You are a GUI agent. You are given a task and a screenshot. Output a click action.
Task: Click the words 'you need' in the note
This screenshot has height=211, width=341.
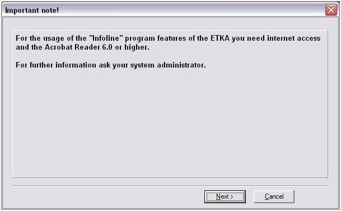pyautogui.click(x=248, y=39)
